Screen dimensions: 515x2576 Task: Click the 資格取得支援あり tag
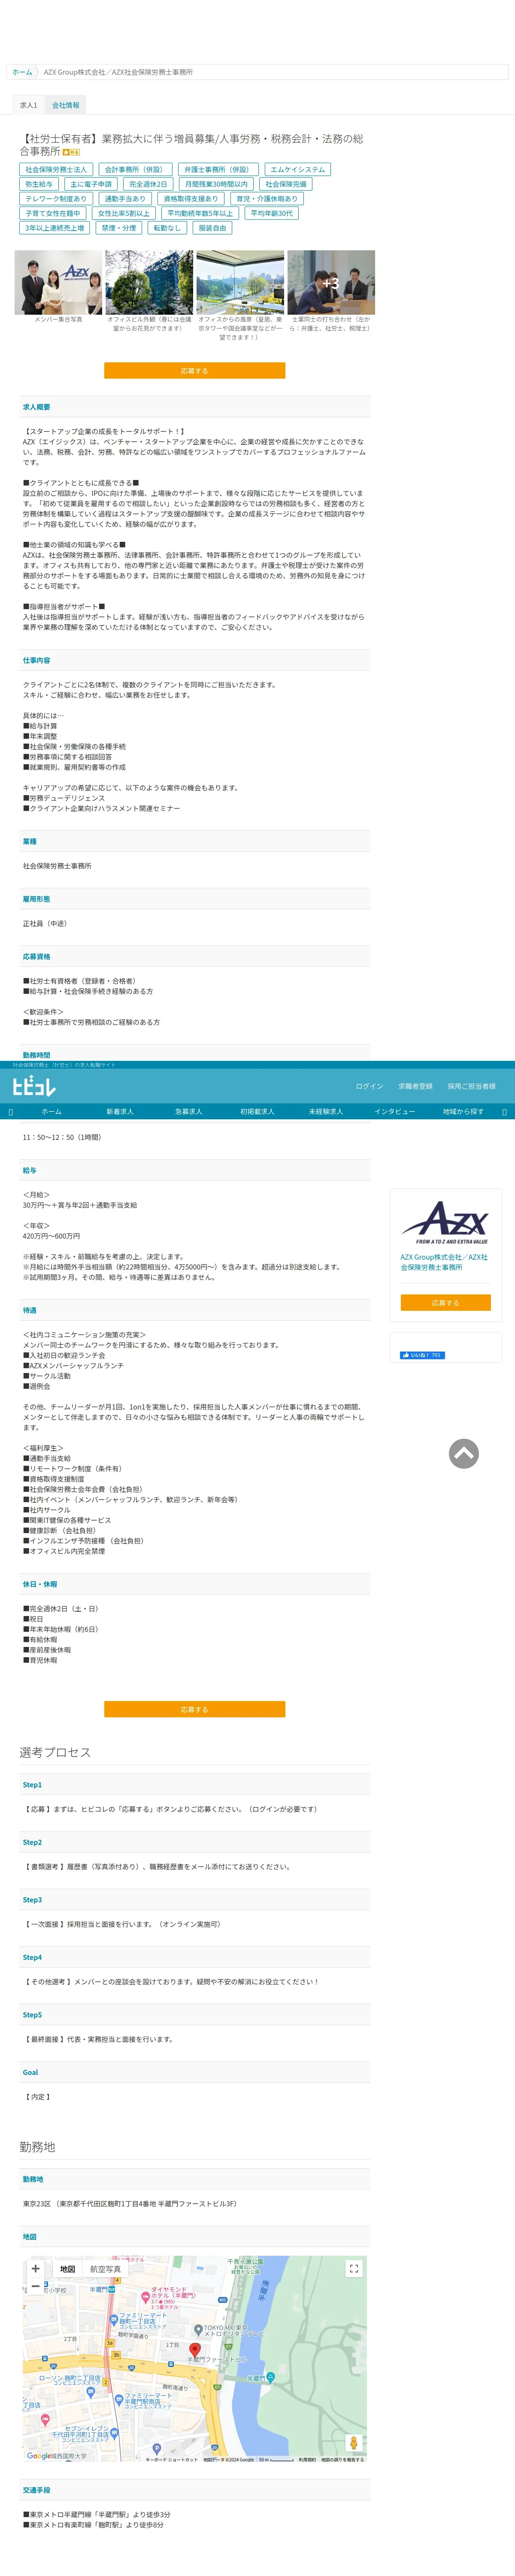click(x=190, y=199)
